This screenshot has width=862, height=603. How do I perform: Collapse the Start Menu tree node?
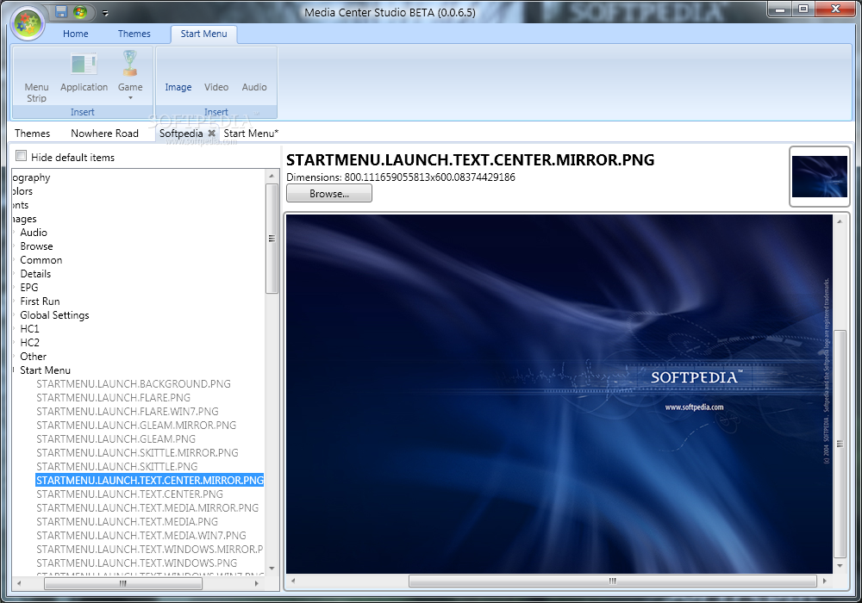[x=15, y=370]
